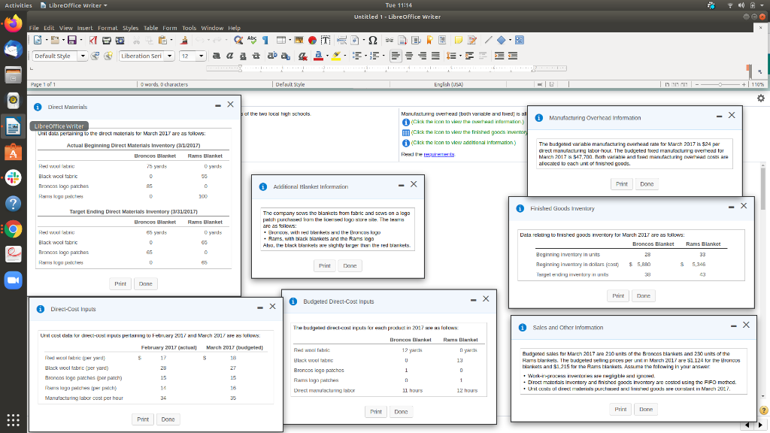
Task: Insert Chart icon
Action: pos(312,41)
